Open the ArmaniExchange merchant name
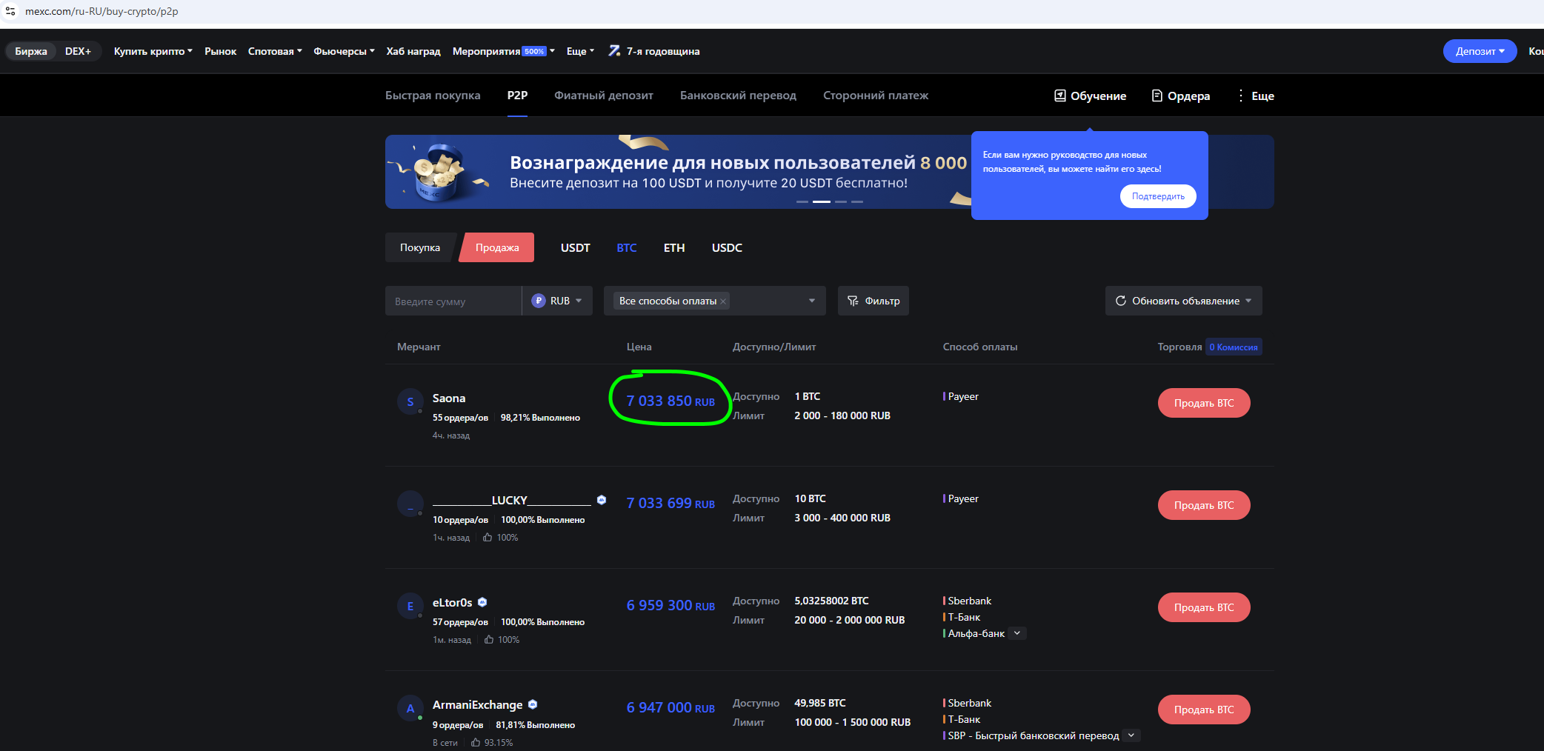The height and width of the screenshot is (751, 1544). click(x=477, y=705)
